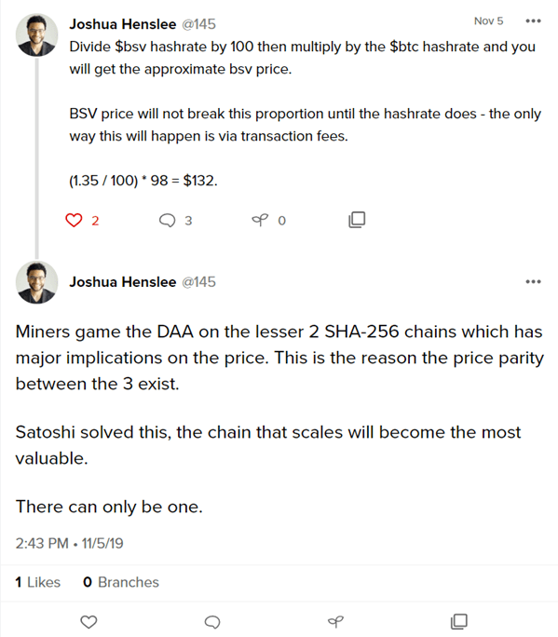Copy the second post with bottom duplicate icon
Screen dimensions: 558x637
pyautogui.click(x=459, y=621)
